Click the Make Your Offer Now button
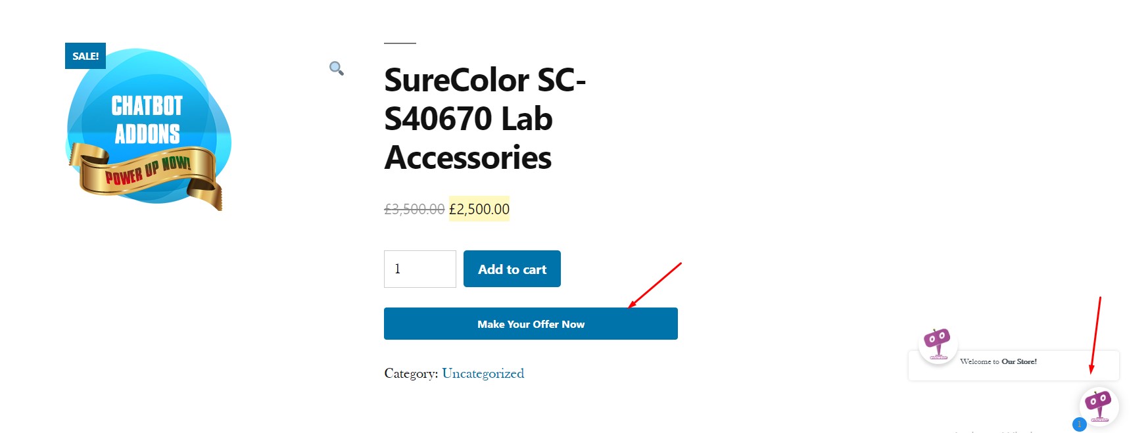 coord(531,324)
